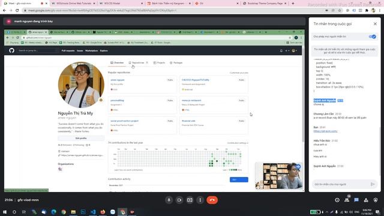This screenshot has width=384, height=216.
Task: Open the activities icon in Meet
Action: 366,200
